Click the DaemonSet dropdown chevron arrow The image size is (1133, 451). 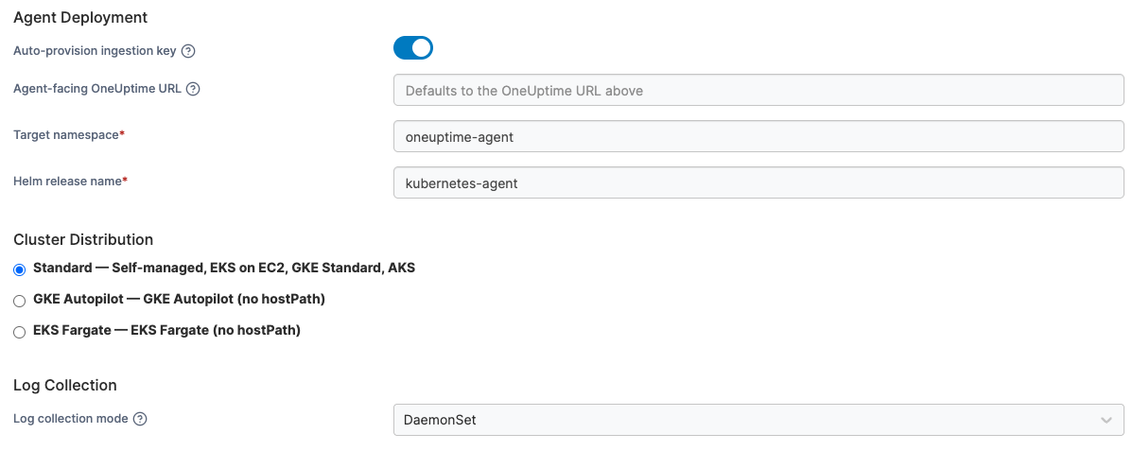coord(1106,420)
